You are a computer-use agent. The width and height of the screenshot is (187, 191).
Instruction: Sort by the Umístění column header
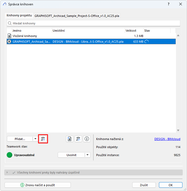click(x=88, y=31)
